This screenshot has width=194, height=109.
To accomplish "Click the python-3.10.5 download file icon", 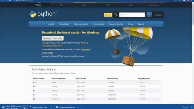I will [3, 107].
